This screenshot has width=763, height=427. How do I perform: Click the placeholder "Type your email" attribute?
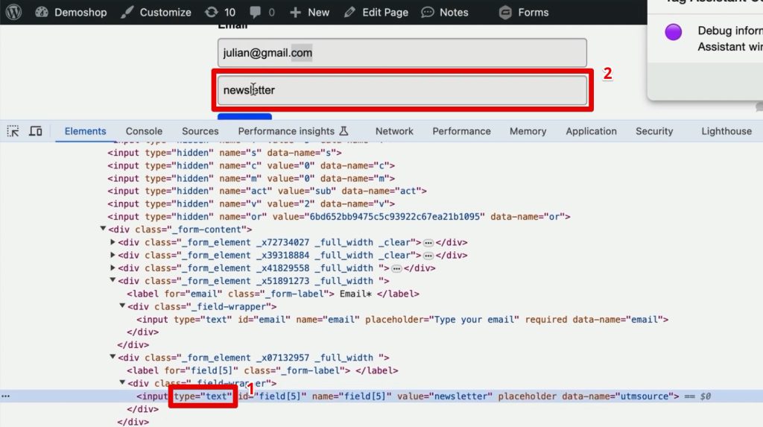pyautogui.click(x=443, y=320)
